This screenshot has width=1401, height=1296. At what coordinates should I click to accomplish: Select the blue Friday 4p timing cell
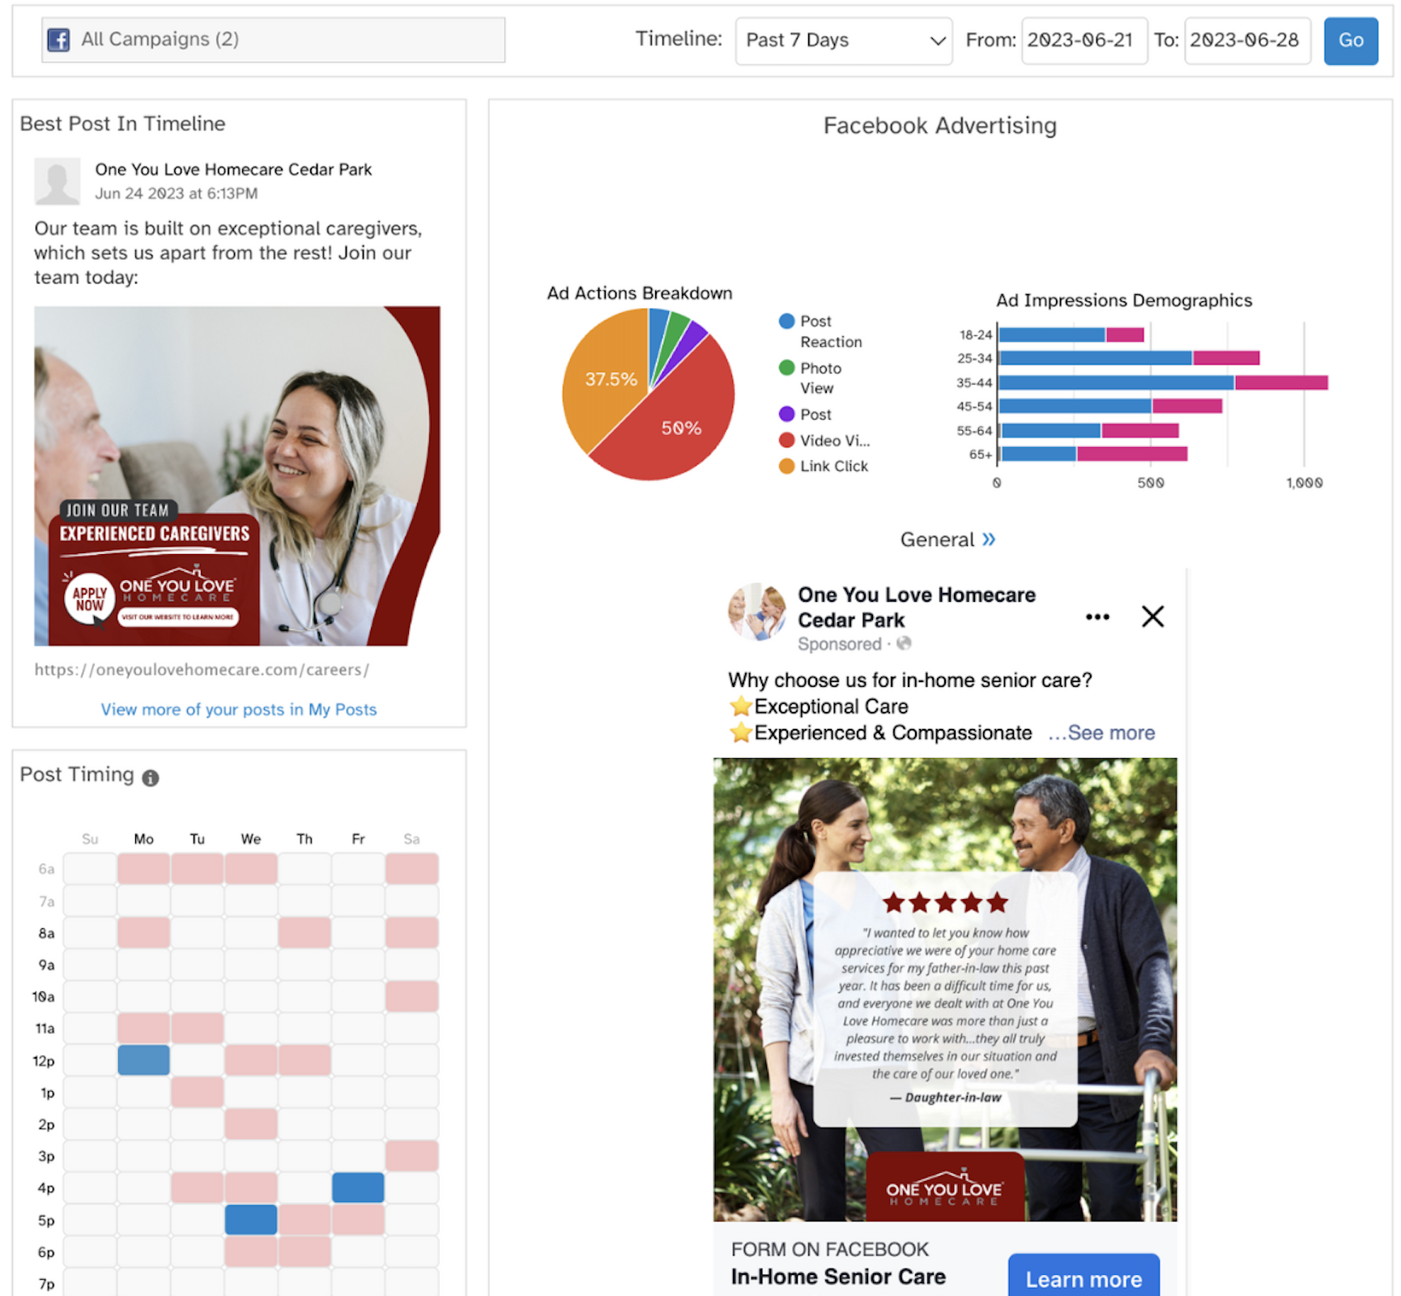[358, 1187]
